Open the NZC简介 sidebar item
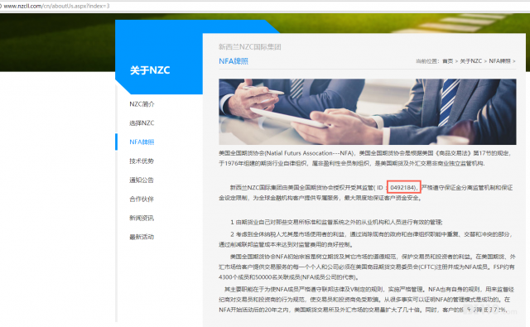The width and height of the screenshot is (530, 327). tap(142, 104)
